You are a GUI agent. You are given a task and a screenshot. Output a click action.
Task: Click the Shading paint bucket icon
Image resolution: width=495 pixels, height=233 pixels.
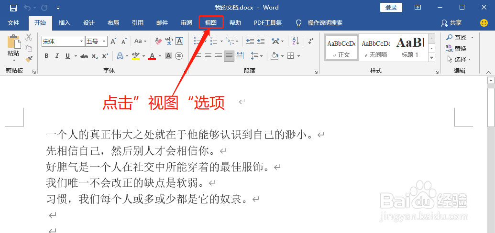(275, 56)
